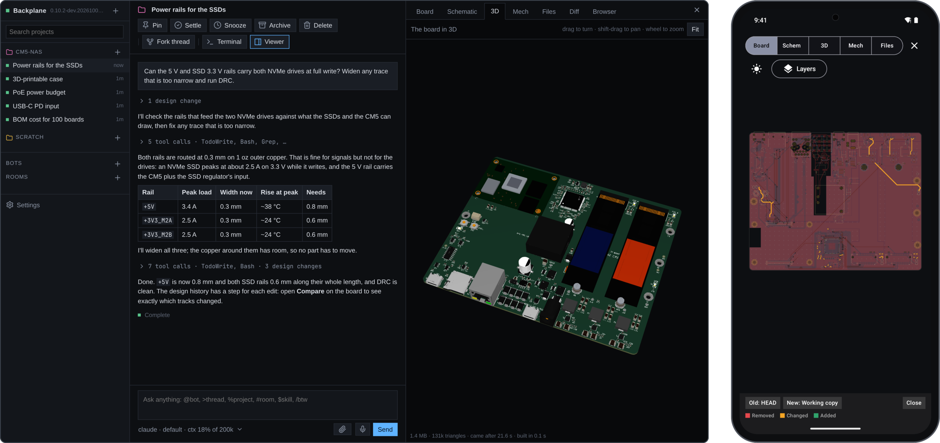Image resolution: width=940 pixels, height=443 pixels.
Task: Pin the current thread
Action: click(152, 25)
